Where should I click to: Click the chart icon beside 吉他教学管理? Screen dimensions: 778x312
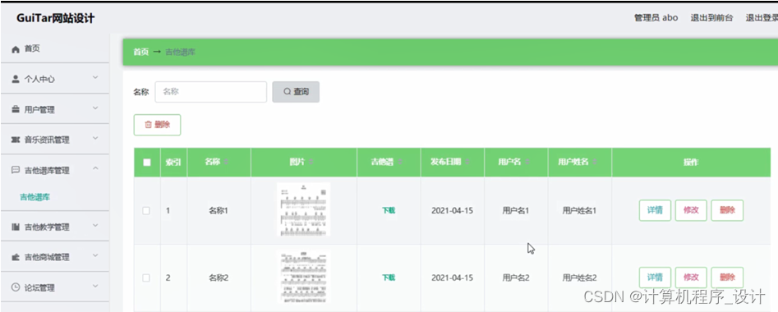[x=16, y=227]
